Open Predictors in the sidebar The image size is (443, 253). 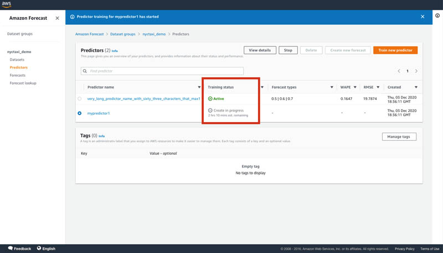pos(19,67)
